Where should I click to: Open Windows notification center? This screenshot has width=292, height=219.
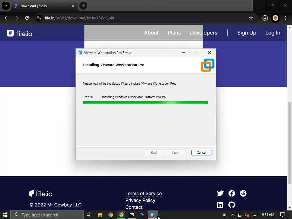pos(283,215)
